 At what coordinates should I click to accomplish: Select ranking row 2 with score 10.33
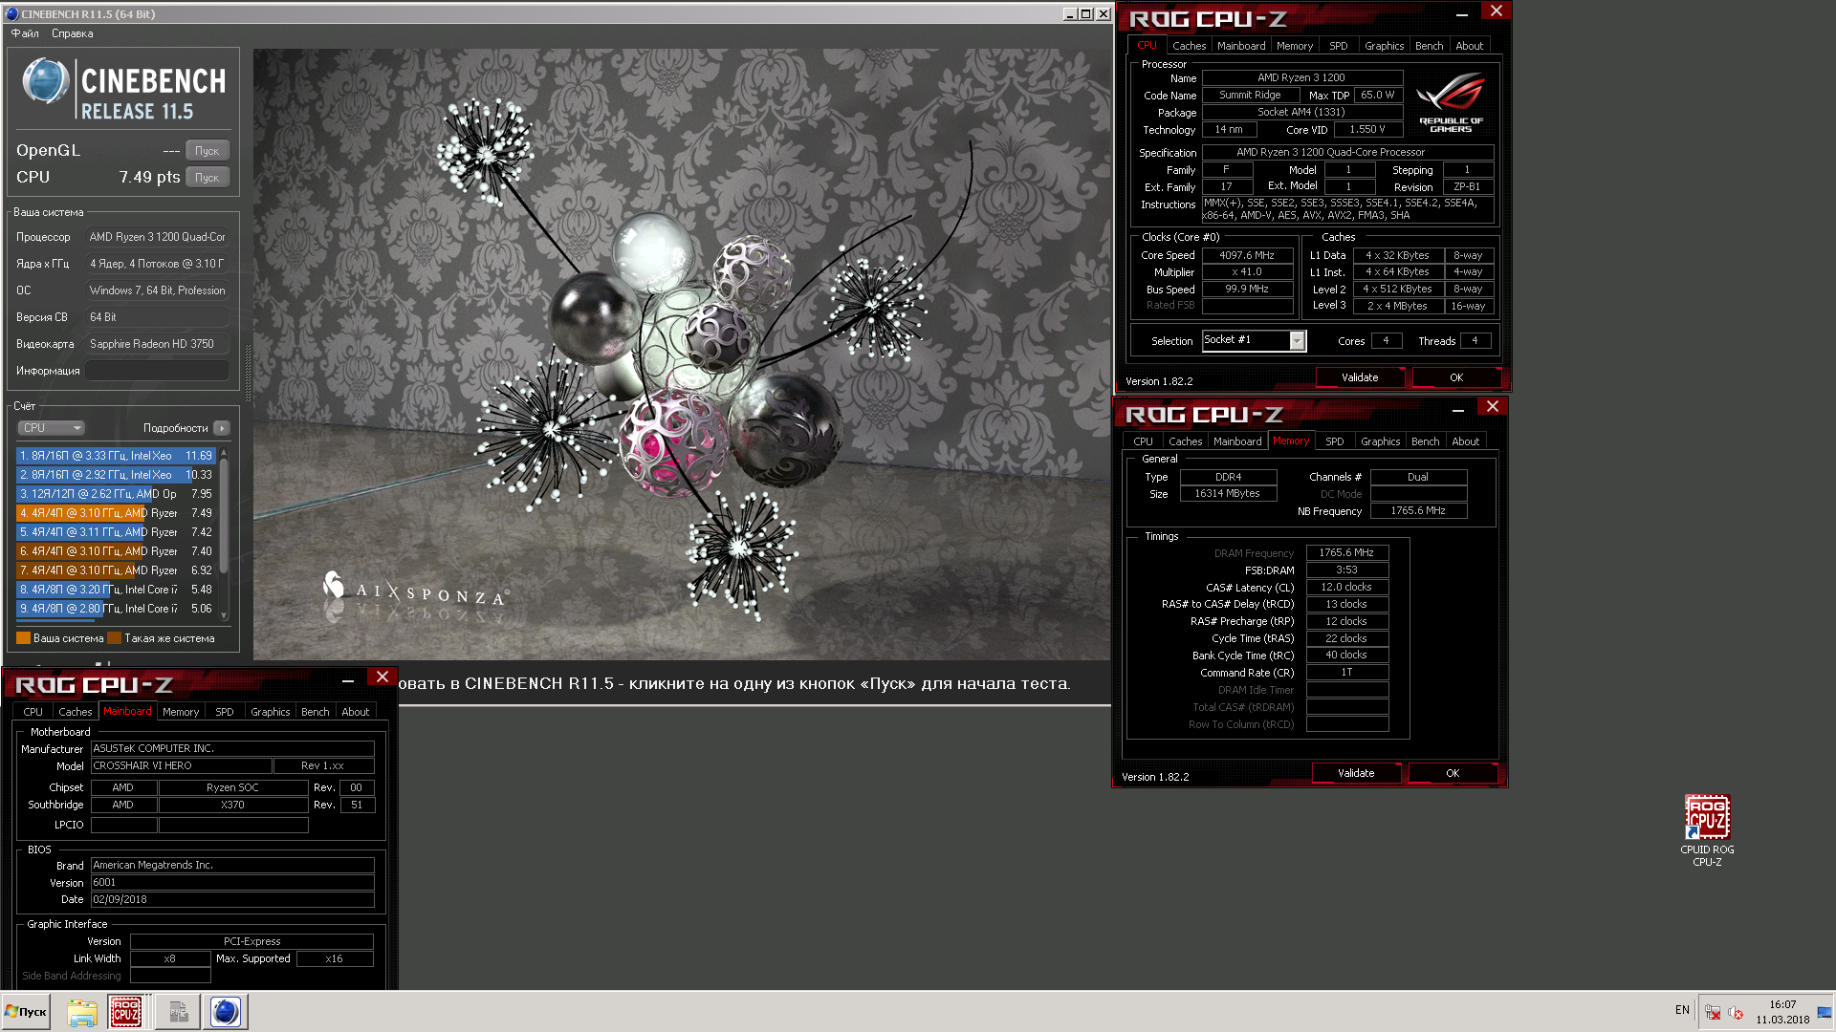pyautogui.click(x=116, y=475)
